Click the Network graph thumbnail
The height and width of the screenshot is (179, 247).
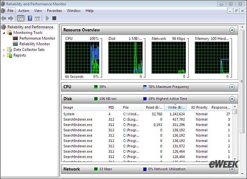[169, 57]
